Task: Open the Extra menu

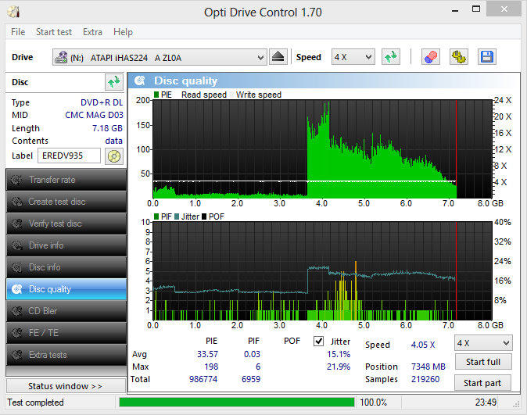Action: pos(92,32)
